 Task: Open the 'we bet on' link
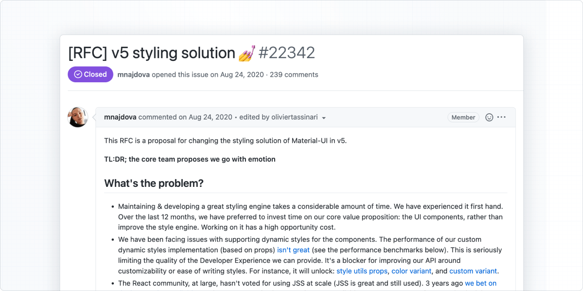tap(480, 283)
